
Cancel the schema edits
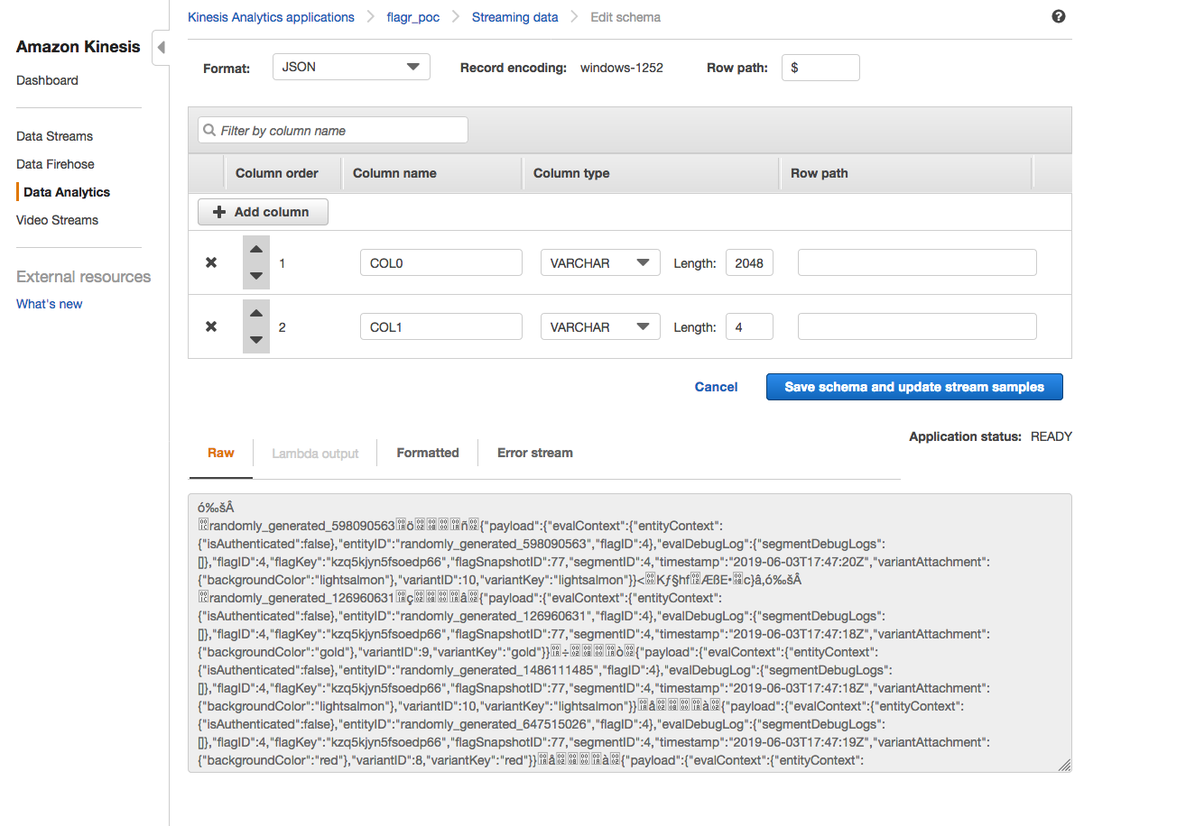pos(716,386)
